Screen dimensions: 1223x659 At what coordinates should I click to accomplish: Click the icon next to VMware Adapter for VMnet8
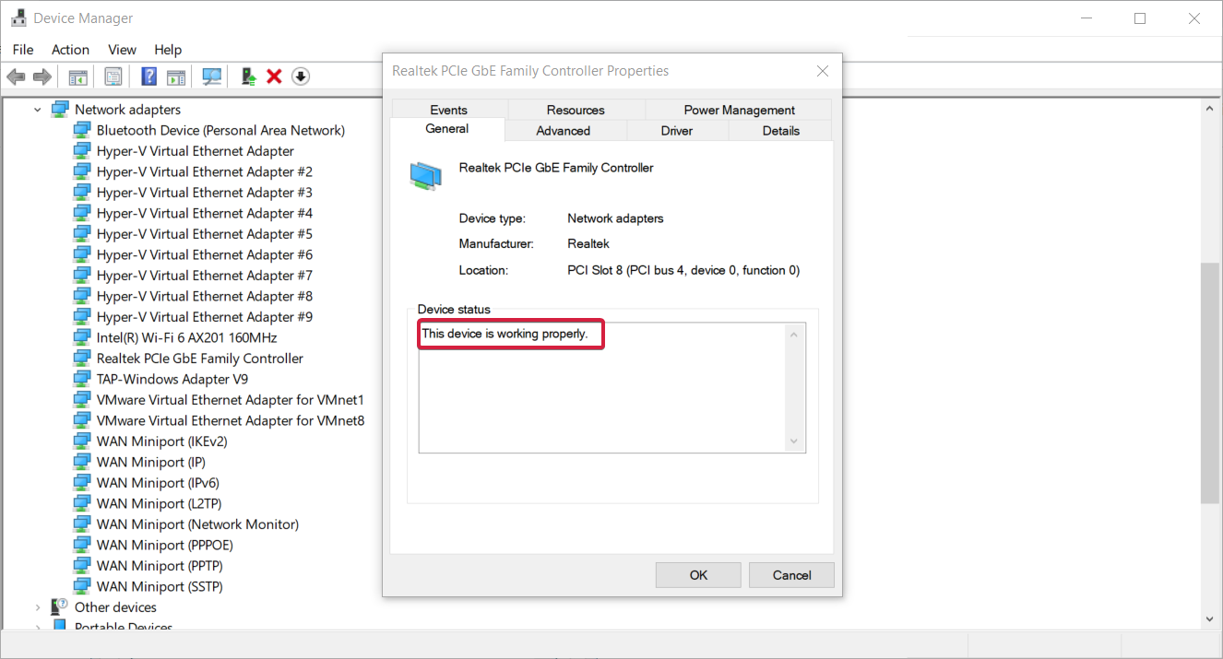(82, 420)
